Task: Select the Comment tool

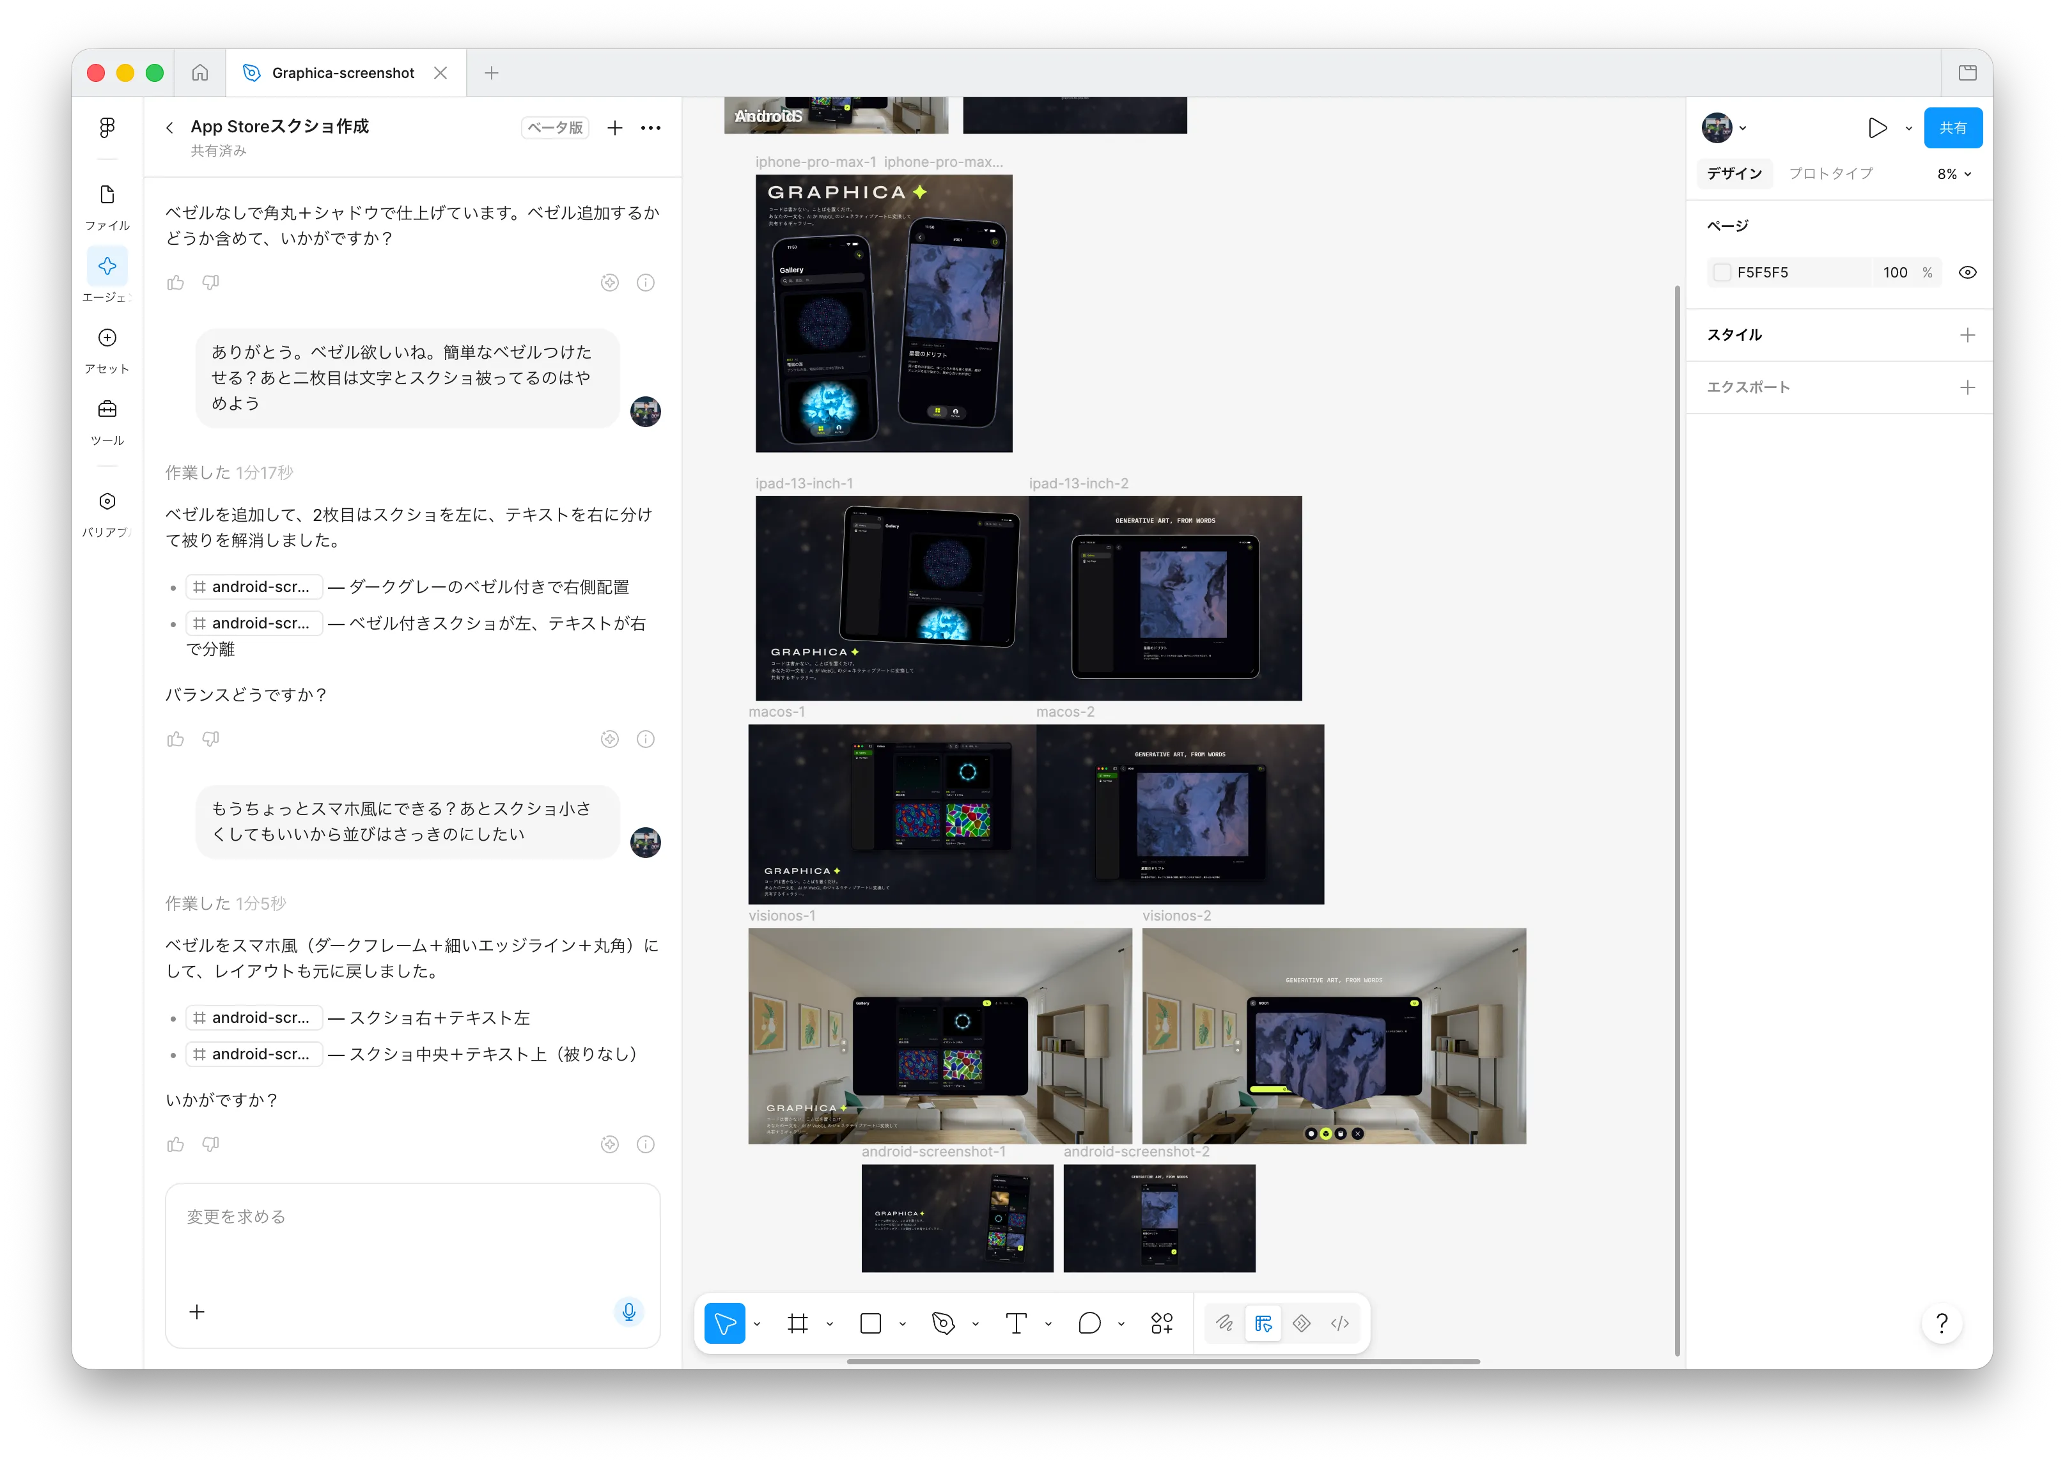Action: point(1089,1323)
